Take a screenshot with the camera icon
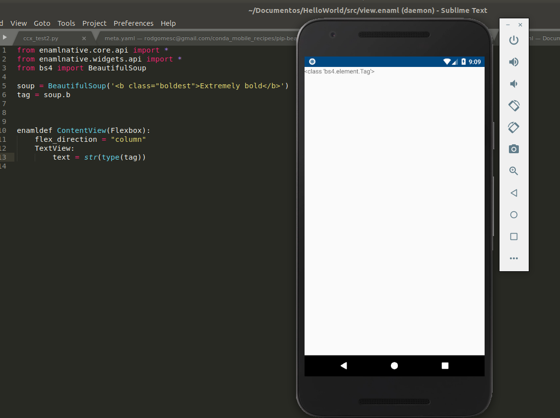 [513, 149]
